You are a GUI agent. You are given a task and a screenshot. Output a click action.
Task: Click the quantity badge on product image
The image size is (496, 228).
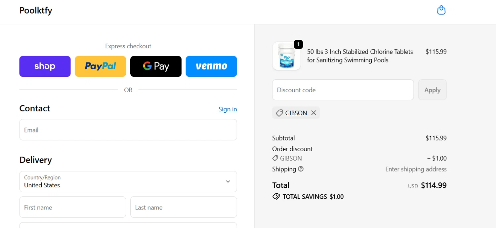point(298,44)
